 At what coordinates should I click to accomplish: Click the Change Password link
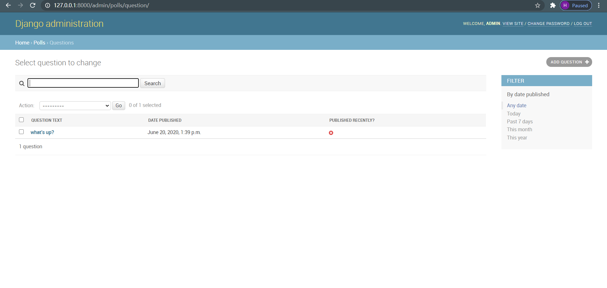[x=548, y=24]
